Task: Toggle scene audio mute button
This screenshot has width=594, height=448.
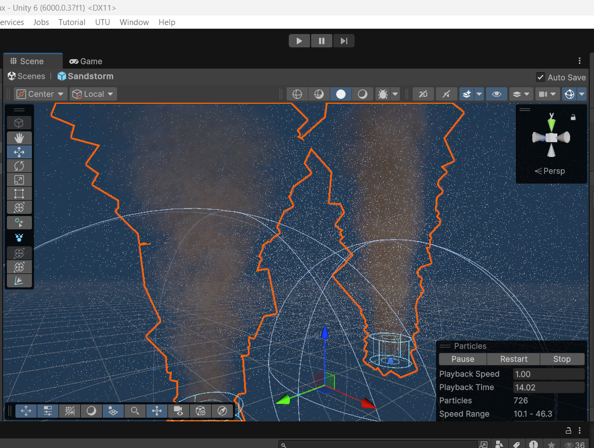Action: pyautogui.click(x=446, y=94)
